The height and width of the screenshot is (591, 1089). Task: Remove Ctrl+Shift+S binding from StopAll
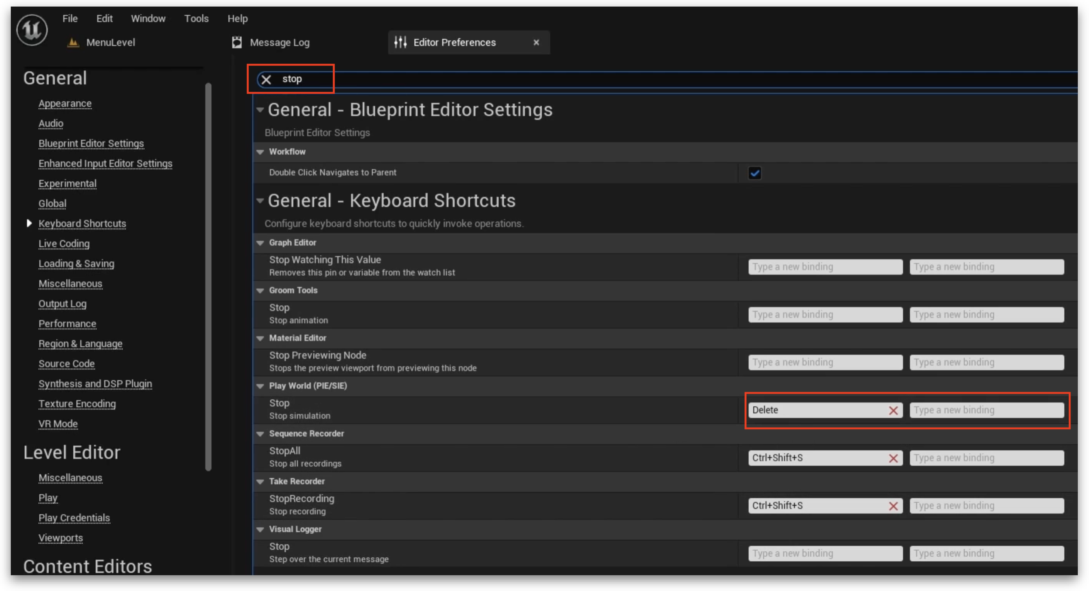893,458
